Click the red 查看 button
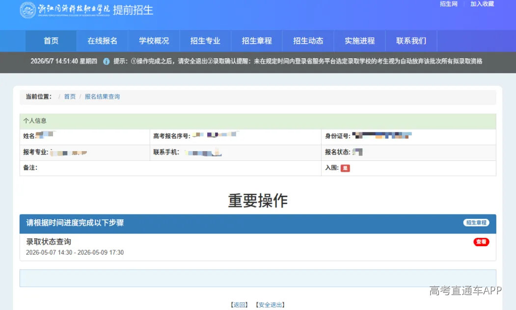The height and width of the screenshot is (310, 516). [481, 242]
